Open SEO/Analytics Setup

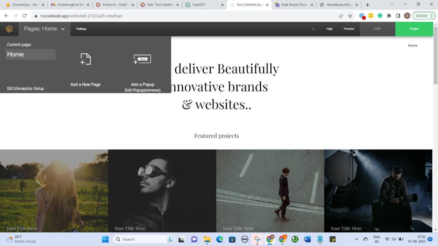click(x=26, y=88)
